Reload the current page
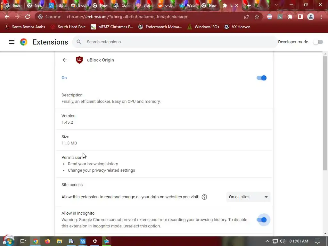 pos(28,17)
